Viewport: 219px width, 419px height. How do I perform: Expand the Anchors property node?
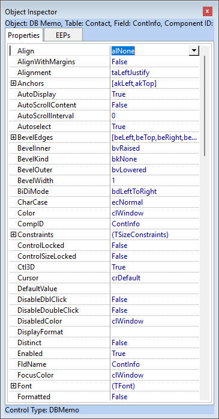click(13, 83)
